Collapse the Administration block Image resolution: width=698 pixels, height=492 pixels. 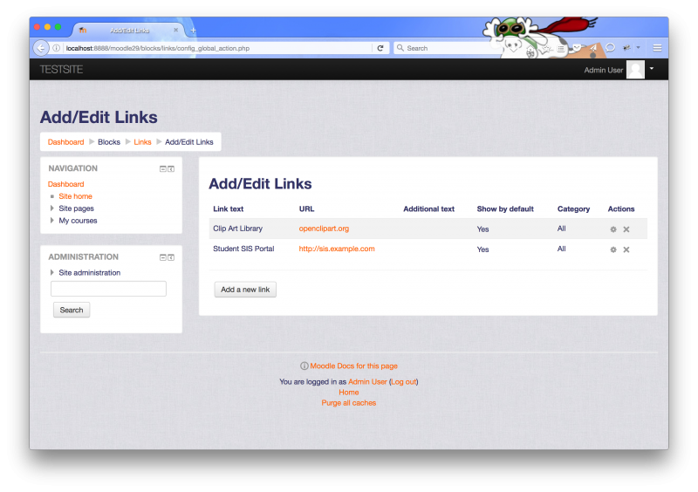coord(163,257)
